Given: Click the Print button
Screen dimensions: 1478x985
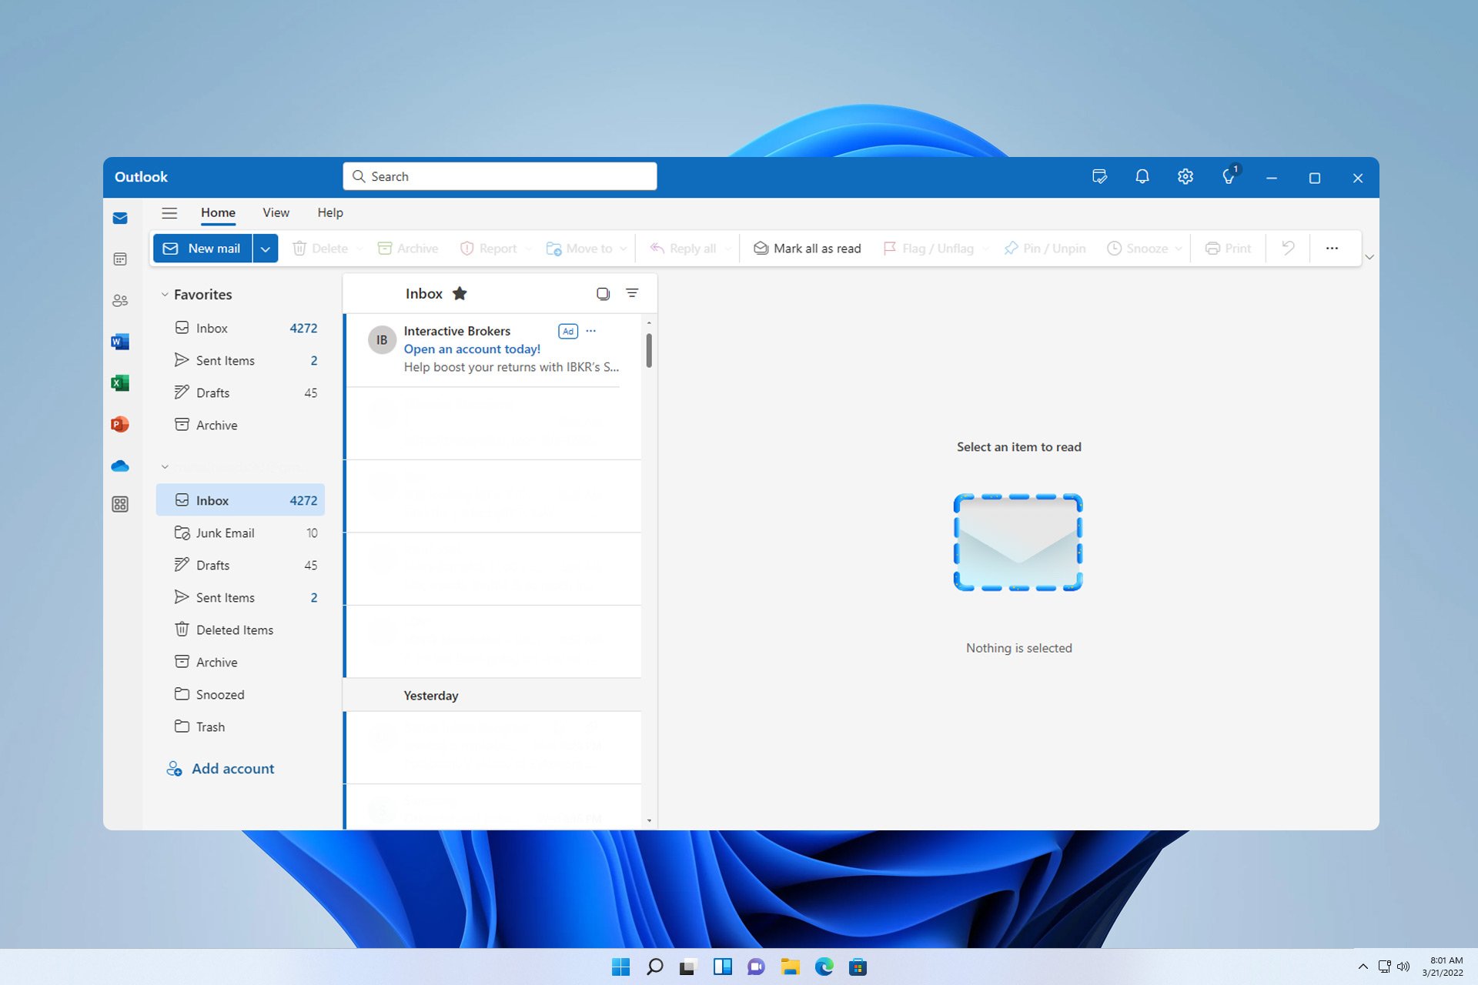Looking at the screenshot, I should click(x=1228, y=249).
